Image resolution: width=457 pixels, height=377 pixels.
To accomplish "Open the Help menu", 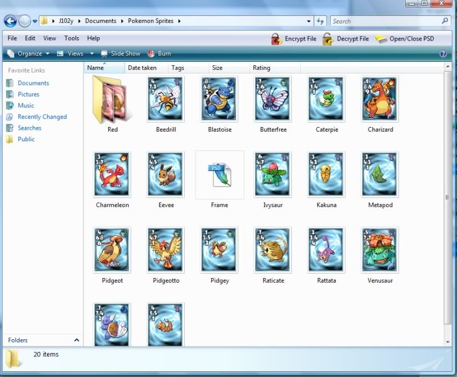I will [93, 38].
